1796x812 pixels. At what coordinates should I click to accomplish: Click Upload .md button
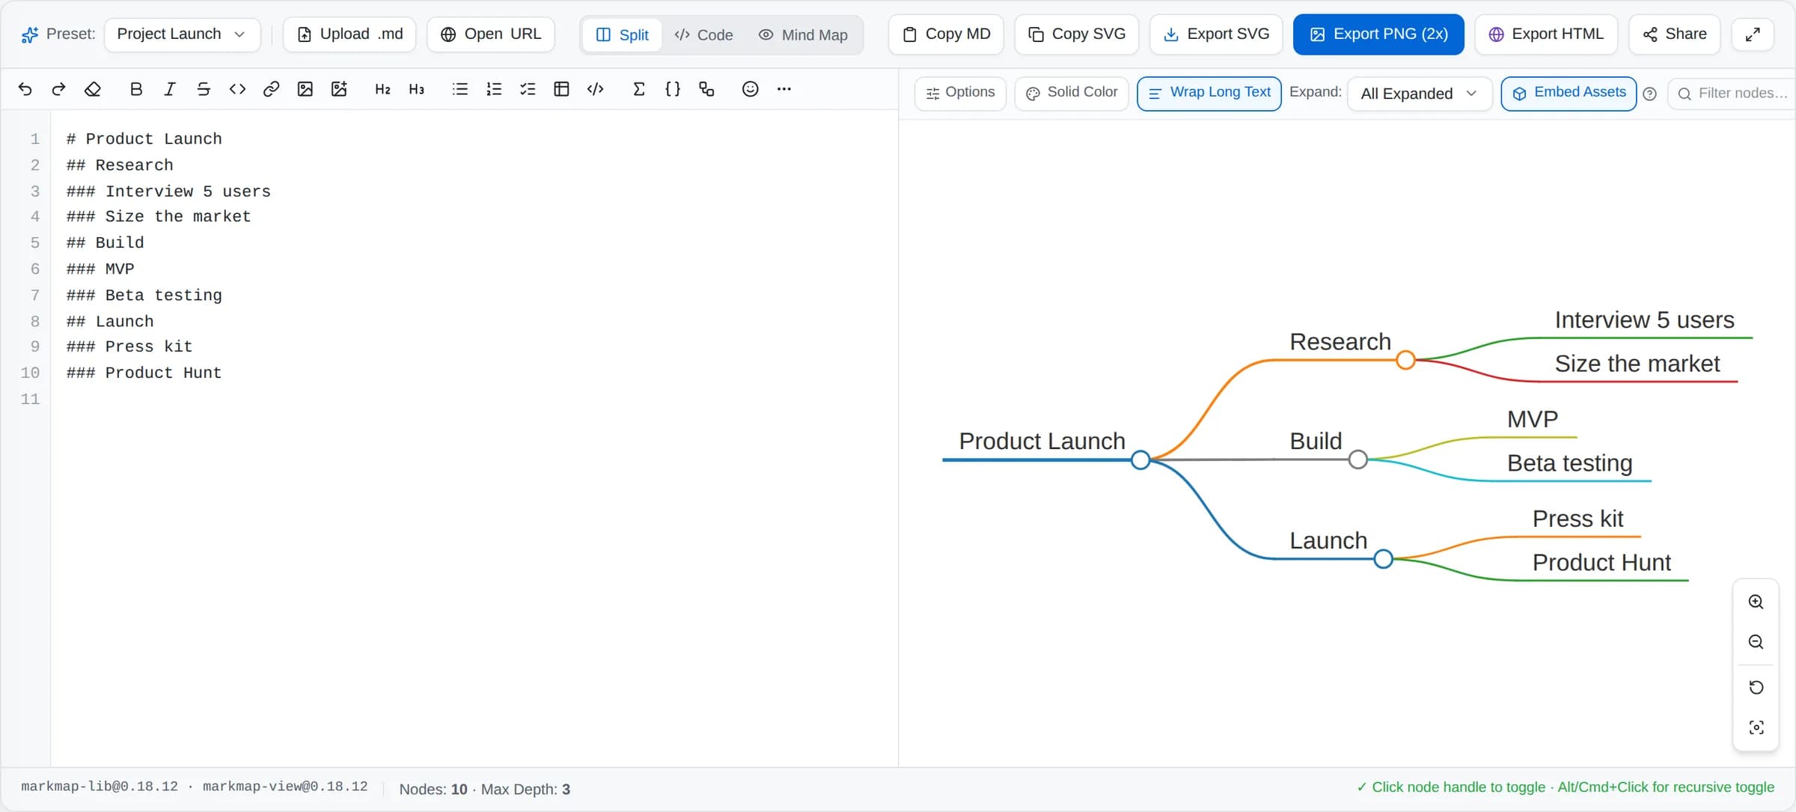(x=349, y=34)
